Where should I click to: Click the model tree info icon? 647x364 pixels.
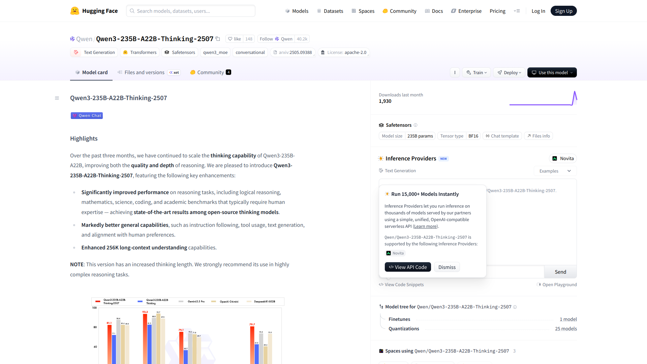515,307
